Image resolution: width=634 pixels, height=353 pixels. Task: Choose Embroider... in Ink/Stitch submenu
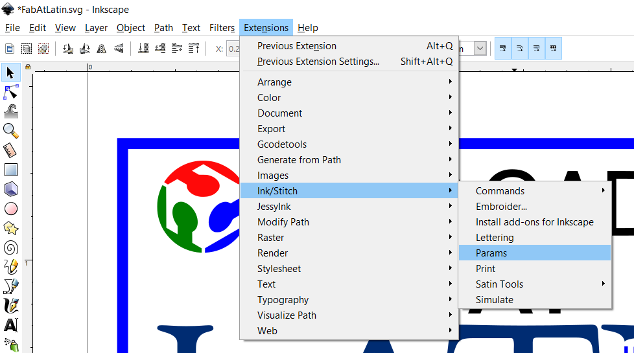click(x=535, y=207)
